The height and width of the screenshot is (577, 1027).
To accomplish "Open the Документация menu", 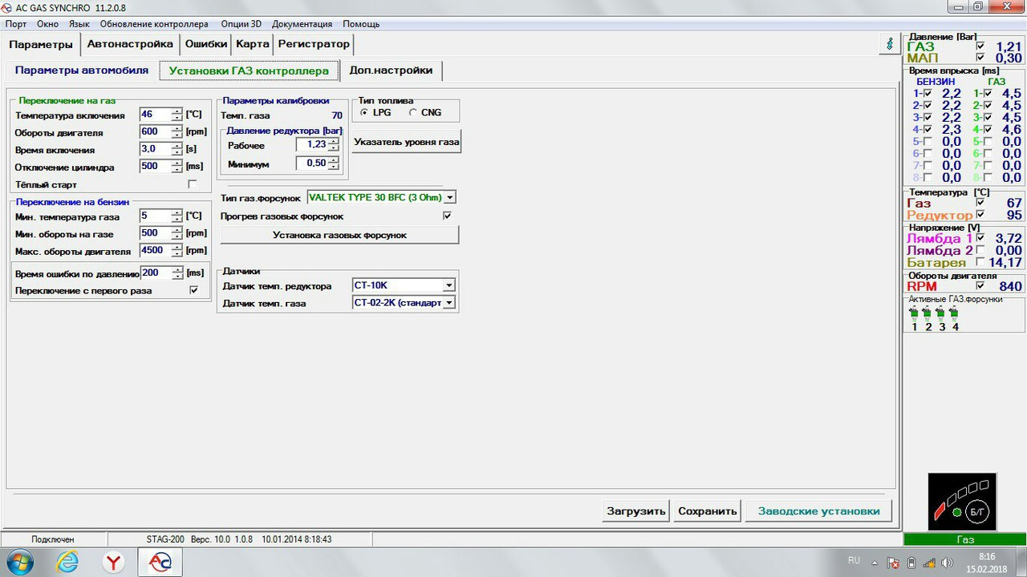I will (x=302, y=24).
